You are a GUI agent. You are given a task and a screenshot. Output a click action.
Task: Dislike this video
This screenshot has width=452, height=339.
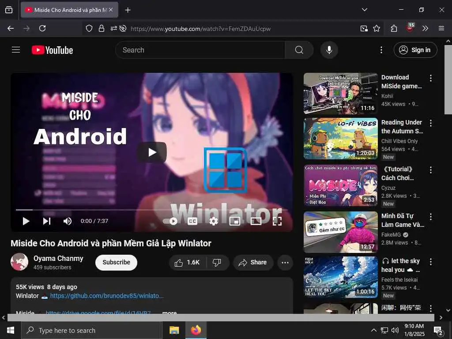coord(217,262)
